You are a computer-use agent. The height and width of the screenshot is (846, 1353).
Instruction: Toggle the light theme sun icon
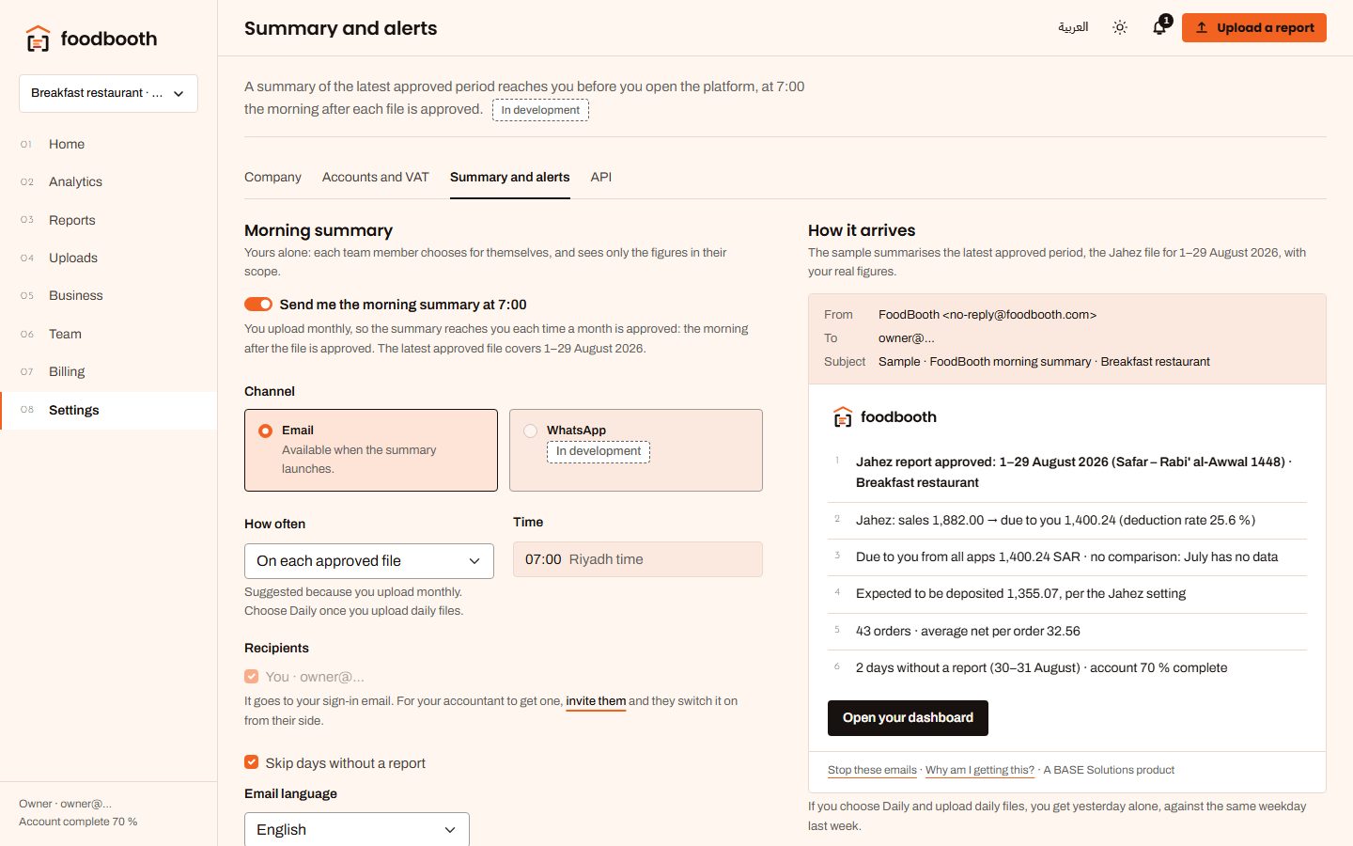tap(1120, 27)
